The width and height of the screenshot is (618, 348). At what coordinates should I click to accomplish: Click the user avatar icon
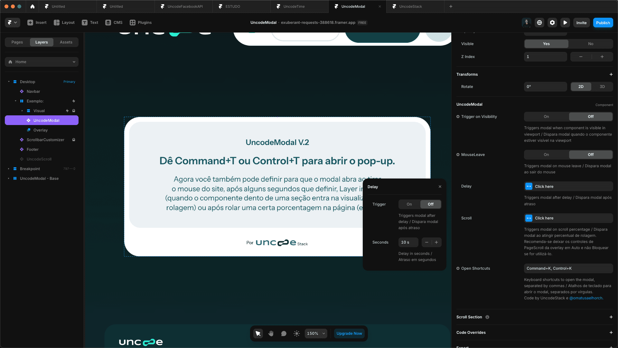(527, 23)
